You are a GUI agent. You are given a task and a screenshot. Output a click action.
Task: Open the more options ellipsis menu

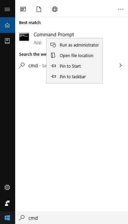[121, 10]
